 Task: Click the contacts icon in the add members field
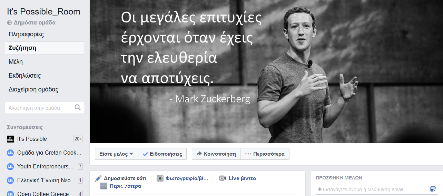point(433,189)
